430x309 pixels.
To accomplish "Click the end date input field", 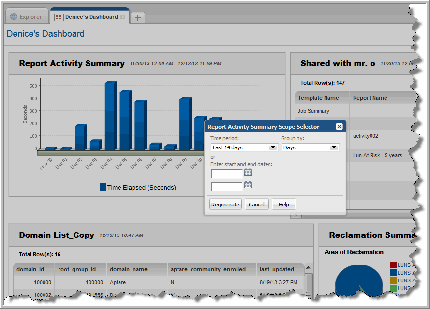I will pyautogui.click(x=227, y=186).
